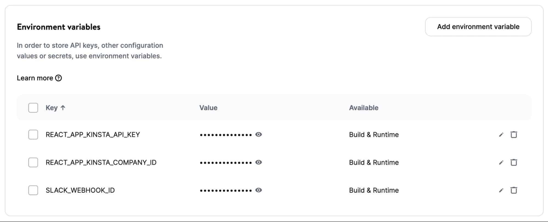Open the Learn more link
Image resolution: width=548 pixels, height=222 pixels.
35,78
